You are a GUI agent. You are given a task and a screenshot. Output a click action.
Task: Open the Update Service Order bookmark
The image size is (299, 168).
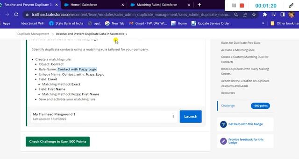[211, 23]
